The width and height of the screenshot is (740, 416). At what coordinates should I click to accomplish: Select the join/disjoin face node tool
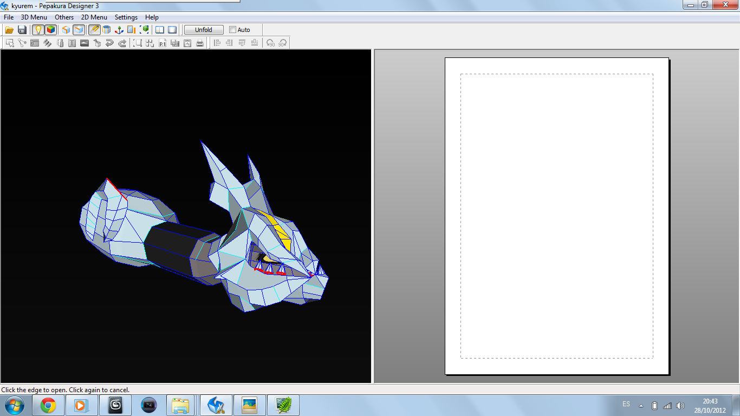click(x=22, y=43)
